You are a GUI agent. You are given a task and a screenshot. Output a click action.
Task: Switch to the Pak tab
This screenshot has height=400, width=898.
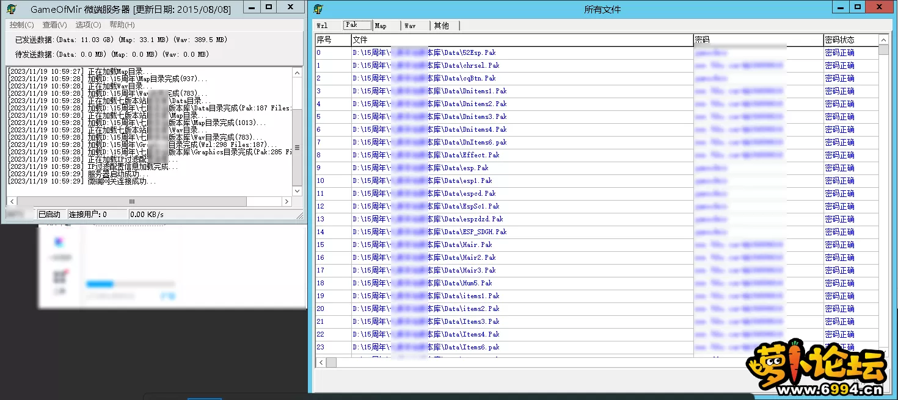click(357, 25)
